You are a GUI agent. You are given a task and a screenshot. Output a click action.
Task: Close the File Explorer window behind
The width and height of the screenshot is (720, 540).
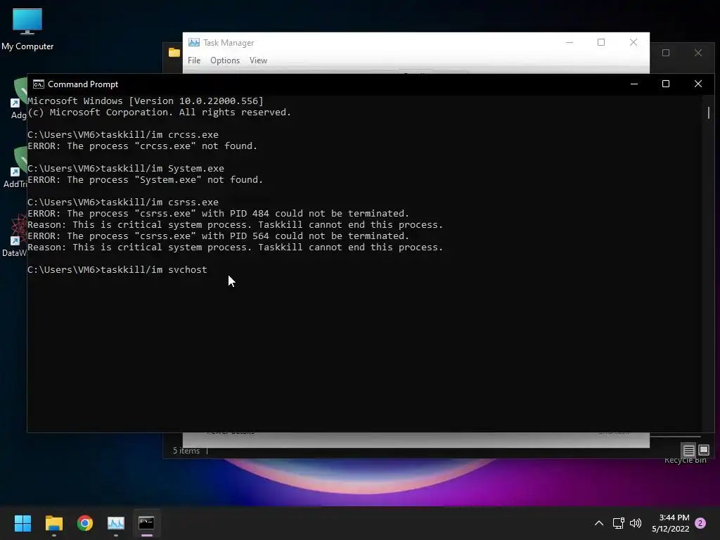698,53
